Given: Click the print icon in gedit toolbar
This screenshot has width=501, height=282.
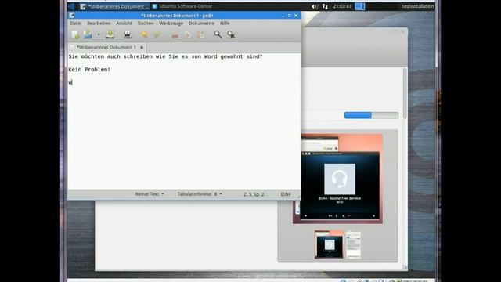Looking at the screenshot, I should point(127,34).
